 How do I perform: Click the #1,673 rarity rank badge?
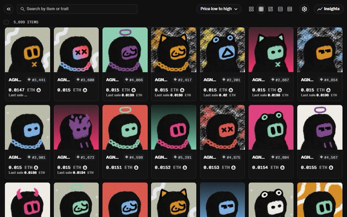85,157
